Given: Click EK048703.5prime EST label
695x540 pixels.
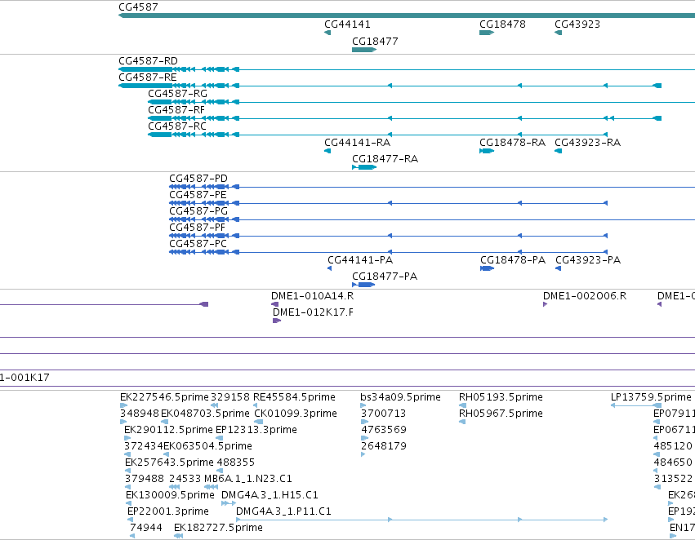Looking at the screenshot, I should point(205,414).
